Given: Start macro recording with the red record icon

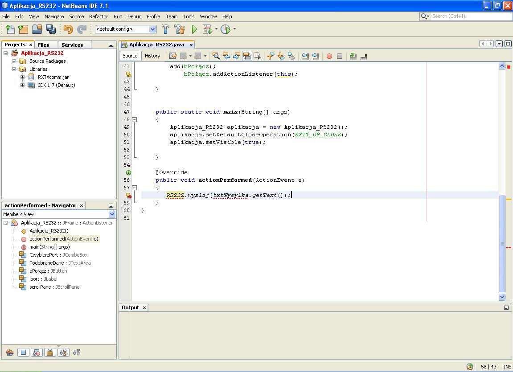Looking at the screenshot, I should pos(330,56).
